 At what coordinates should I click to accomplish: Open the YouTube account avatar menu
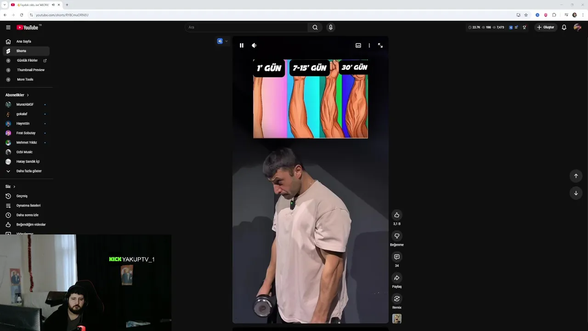577,27
